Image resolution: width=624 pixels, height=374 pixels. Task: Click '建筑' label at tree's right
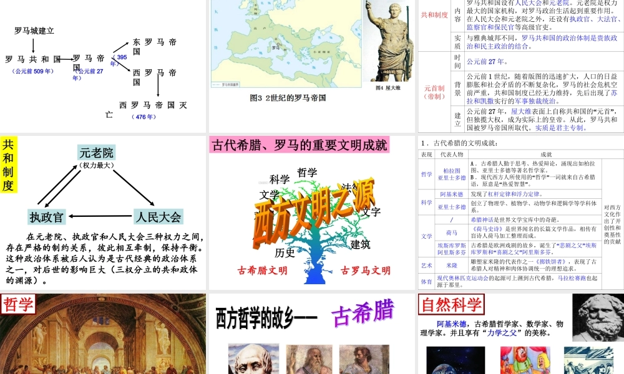(x=361, y=244)
